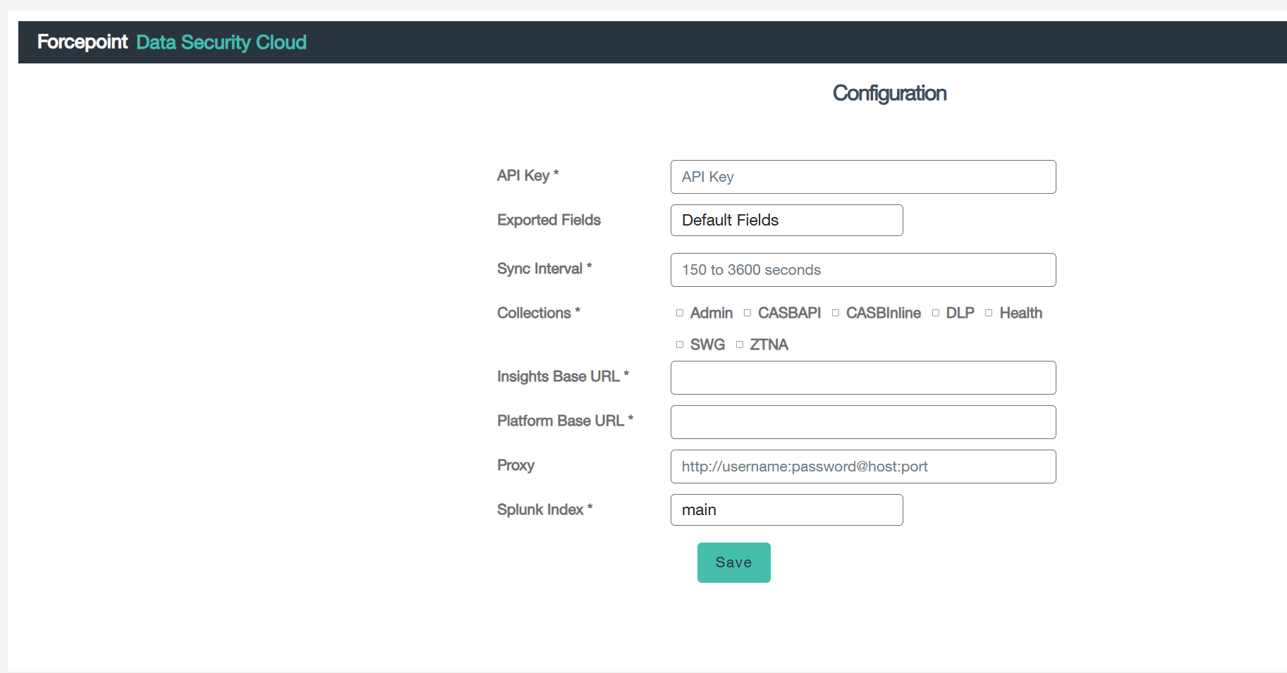Open the Exported Fields dropdown
Viewport: 1287px width, 673px height.
coord(786,221)
